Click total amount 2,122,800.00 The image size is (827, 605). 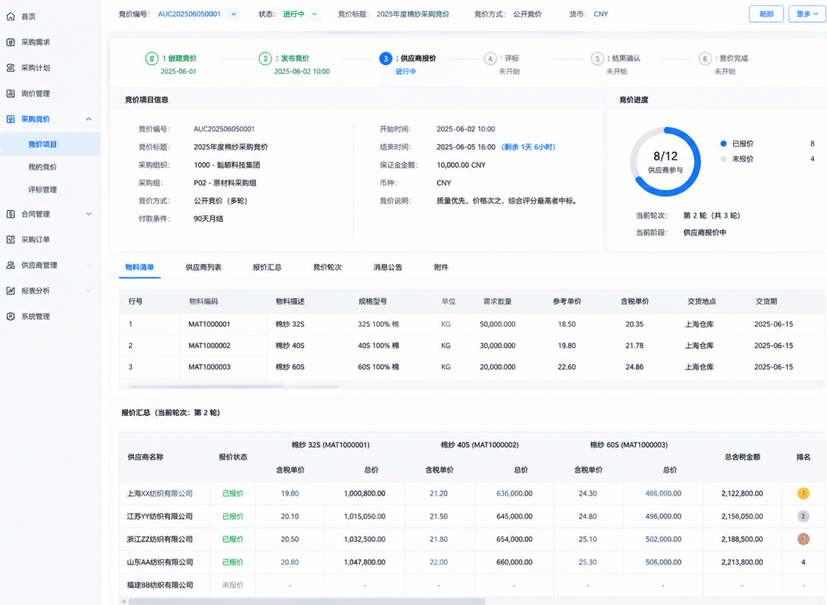742,493
